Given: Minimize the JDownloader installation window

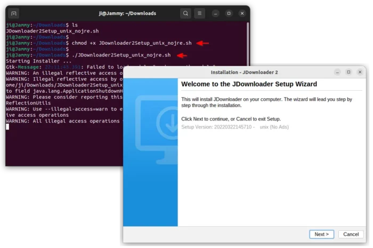Looking at the screenshot, I should [x=337, y=72].
